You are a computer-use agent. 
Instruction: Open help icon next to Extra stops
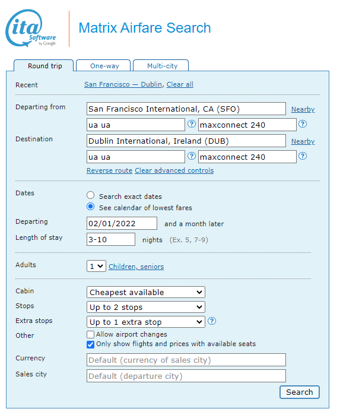tap(212, 321)
